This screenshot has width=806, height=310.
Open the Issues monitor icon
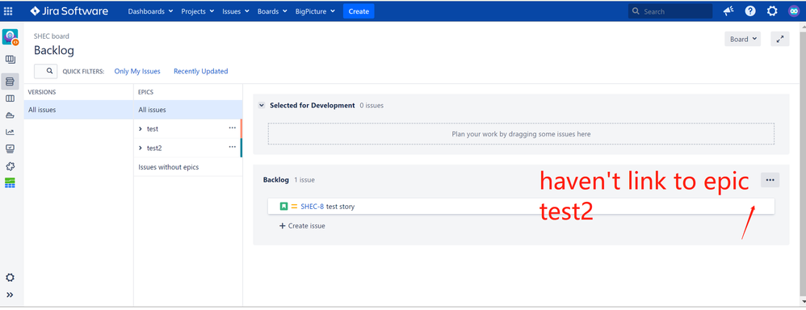(x=10, y=149)
